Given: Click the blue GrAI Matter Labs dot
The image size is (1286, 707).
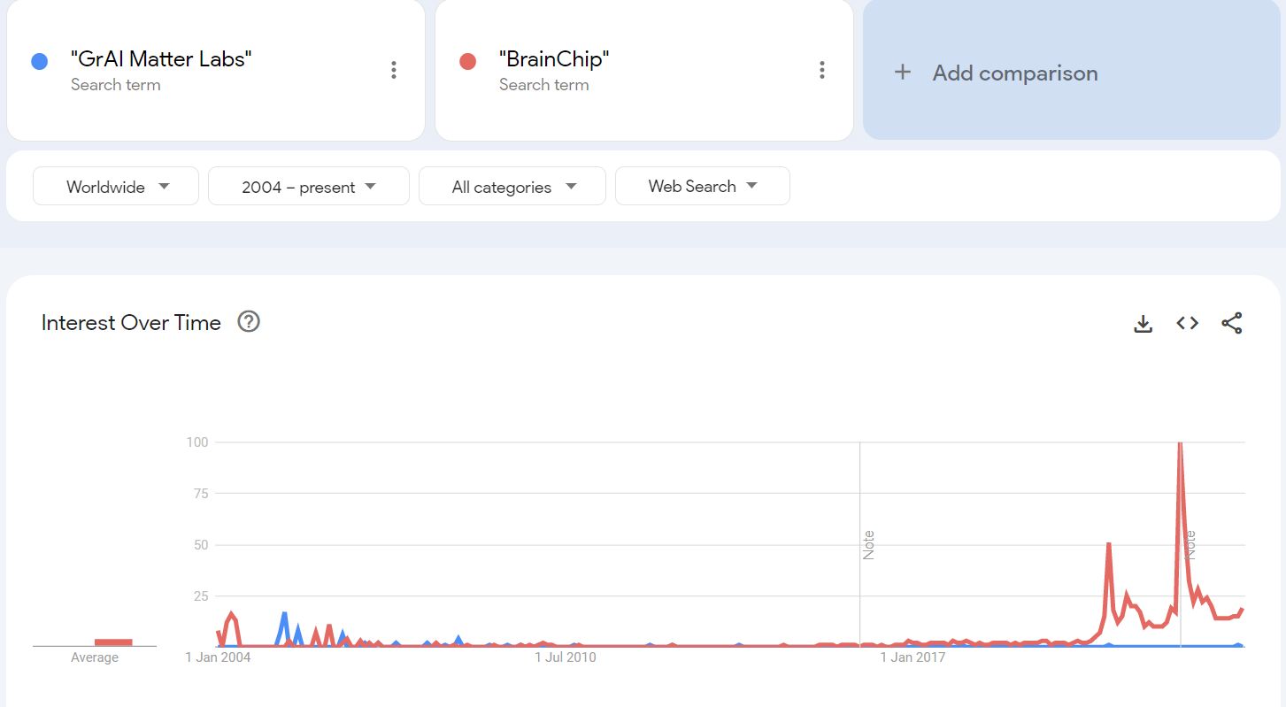Looking at the screenshot, I should [x=39, y=62].
